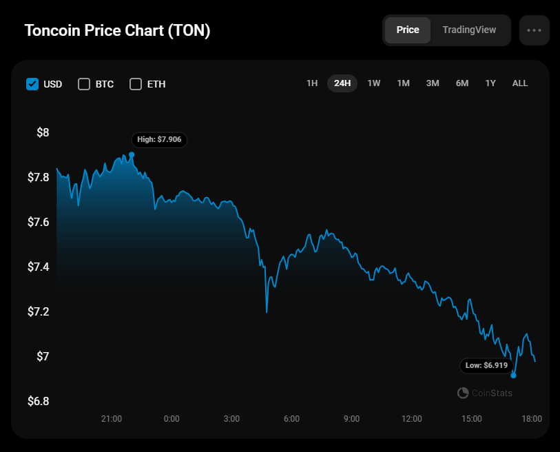
Task: Enable the ETH currency checkbox
Action: click(136, 84)
